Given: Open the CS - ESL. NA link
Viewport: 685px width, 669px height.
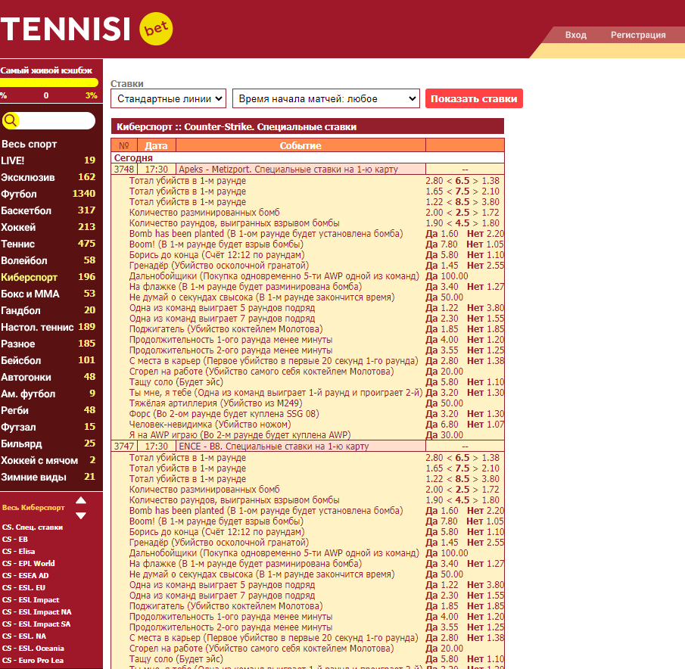Looking at the screenshot, I should coord(24,636).
